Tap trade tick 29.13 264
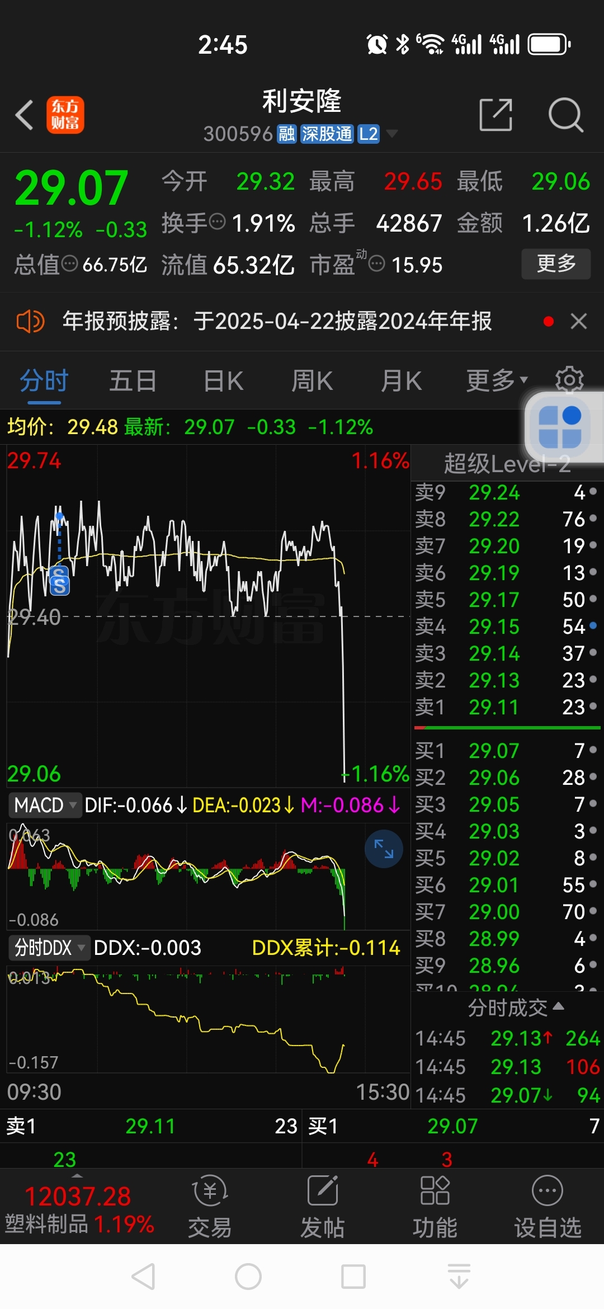The width and height of the screenshot is (604, 1309). click(507, 1038)
